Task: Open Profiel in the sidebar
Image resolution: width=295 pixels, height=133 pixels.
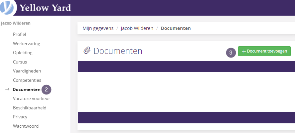Action: pos(19,35)
